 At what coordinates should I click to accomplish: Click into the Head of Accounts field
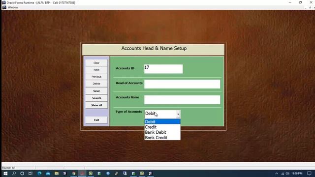[182, 84]
